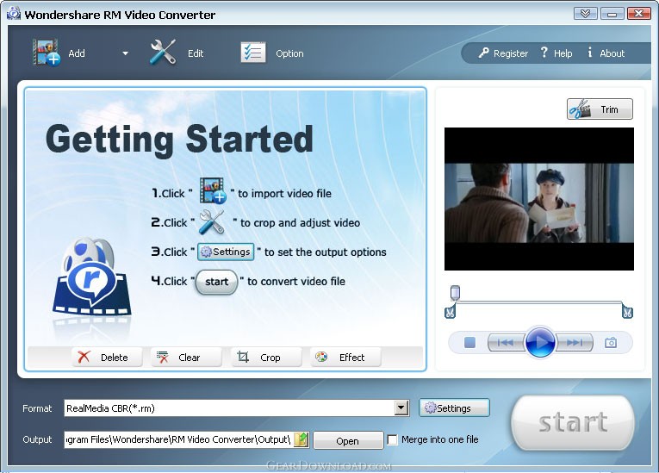Stop playback with the square button
The image size is (659, 473).
point(469,343)
